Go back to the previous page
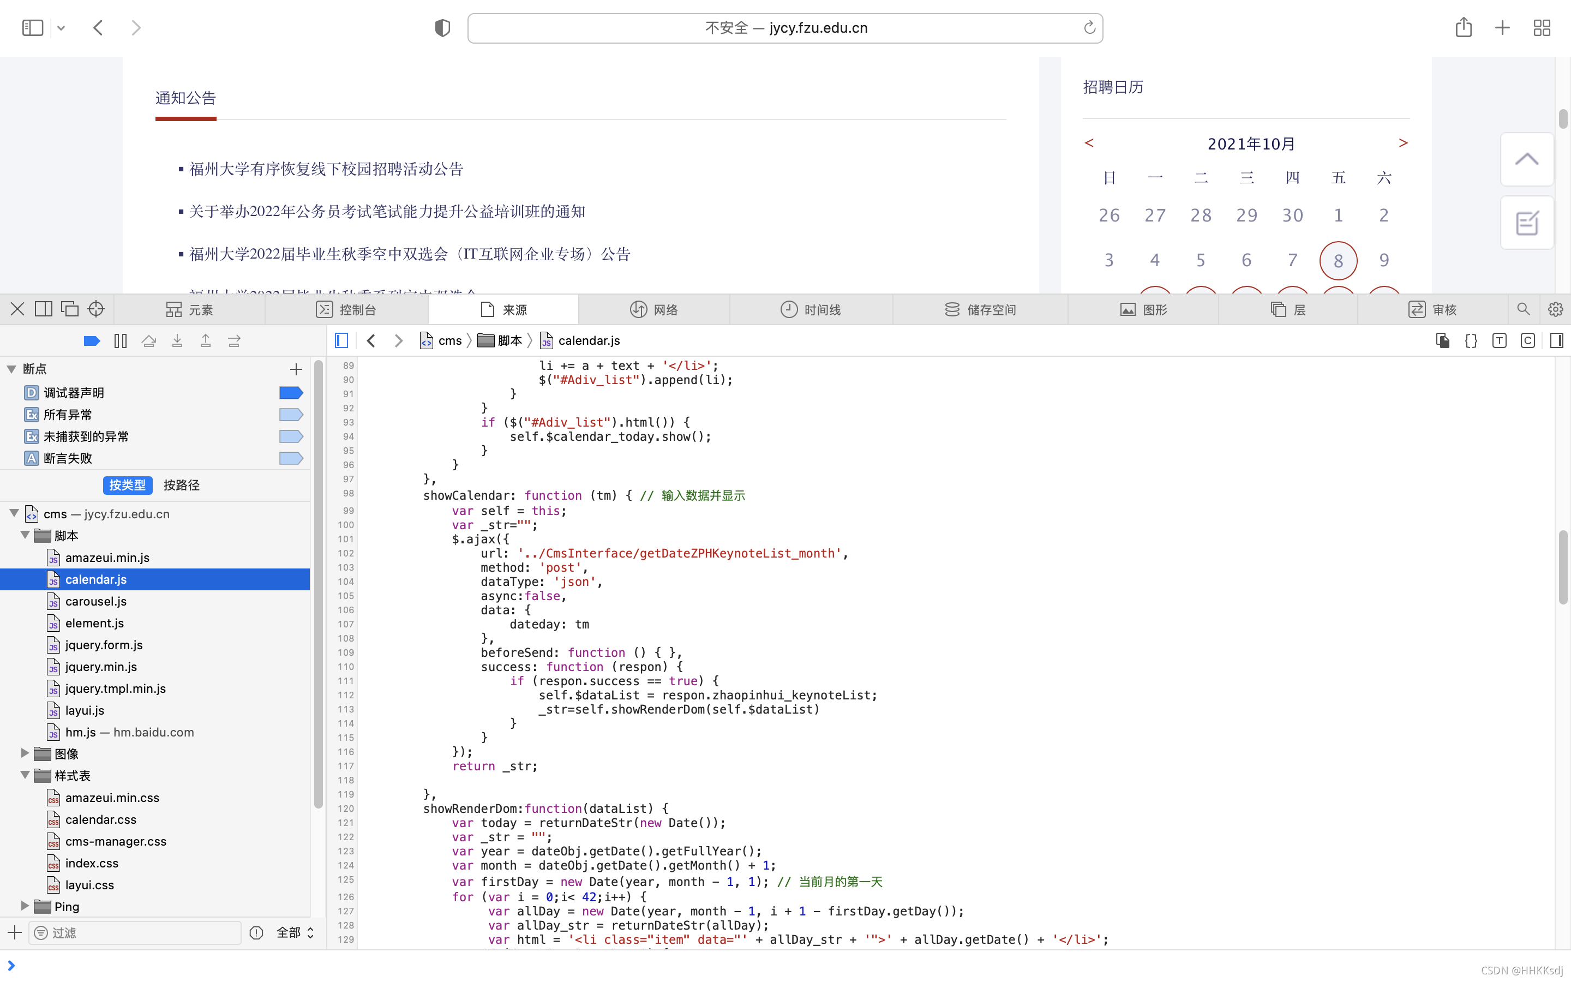The width and height of the screenshot is (1571, 982). [99, 28]
